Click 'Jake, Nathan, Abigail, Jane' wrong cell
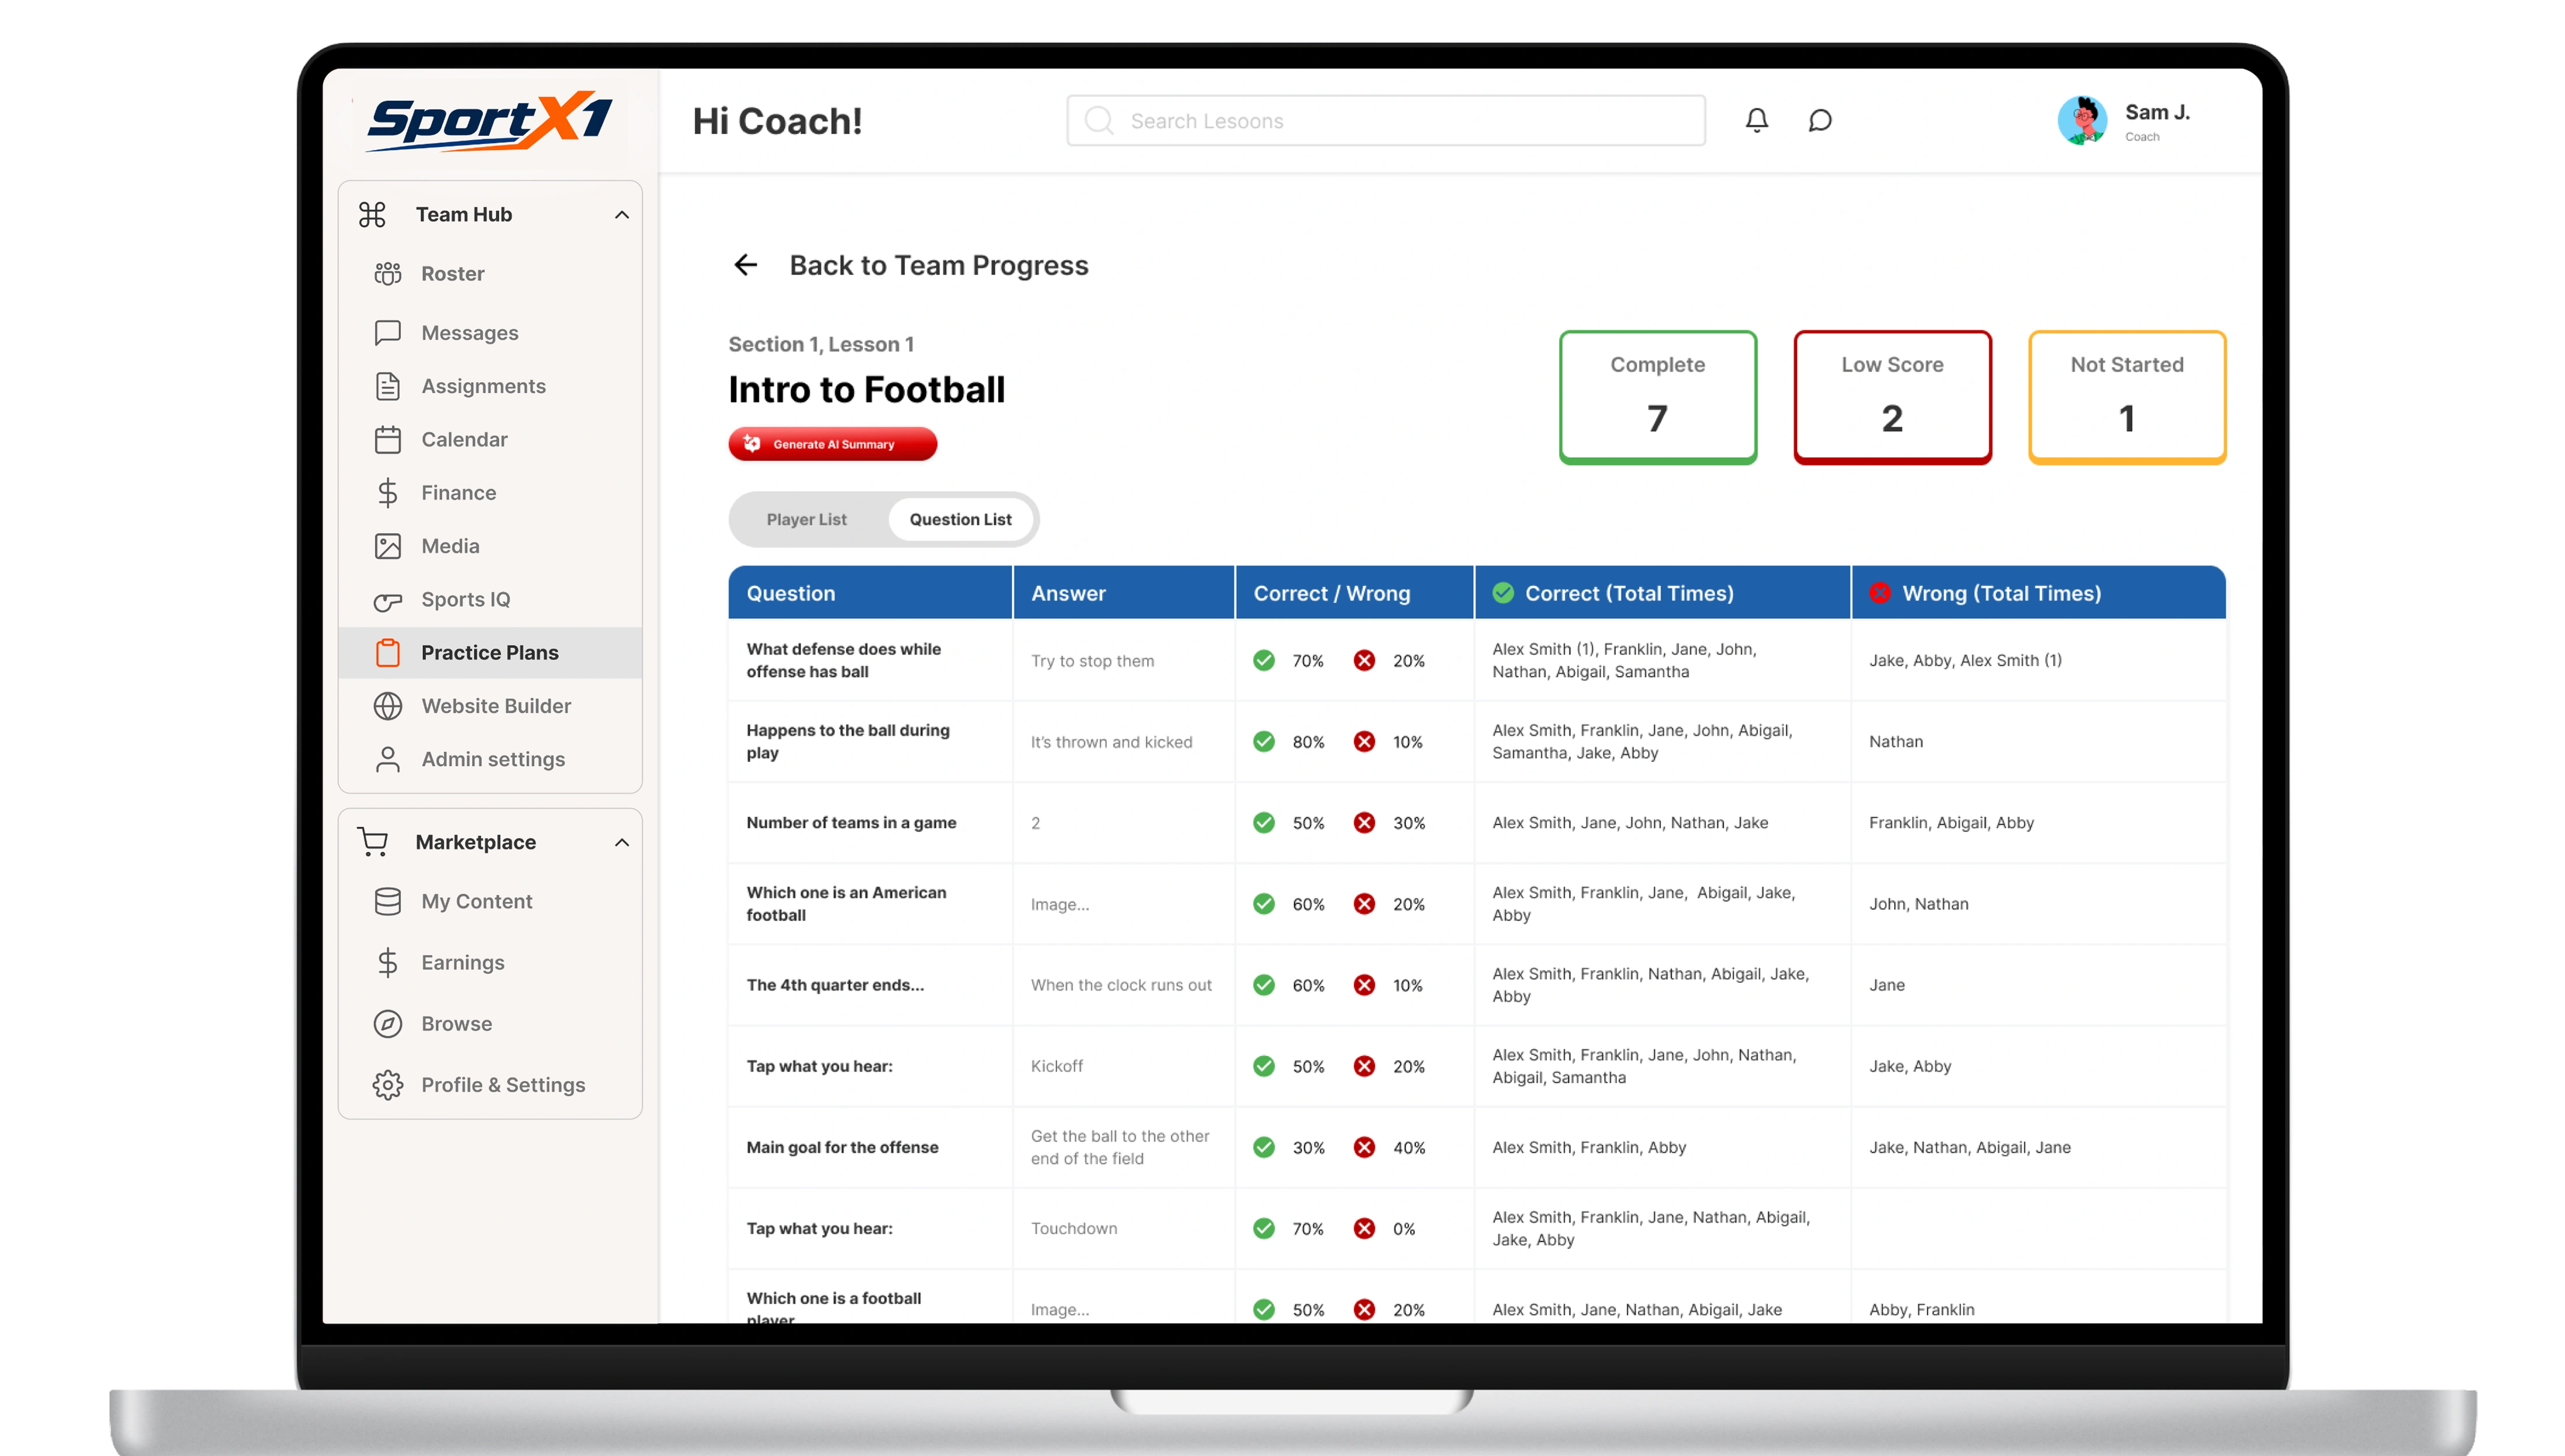The height and width of the screenshot is (1456, 2565). (x=2038, y=1147)
